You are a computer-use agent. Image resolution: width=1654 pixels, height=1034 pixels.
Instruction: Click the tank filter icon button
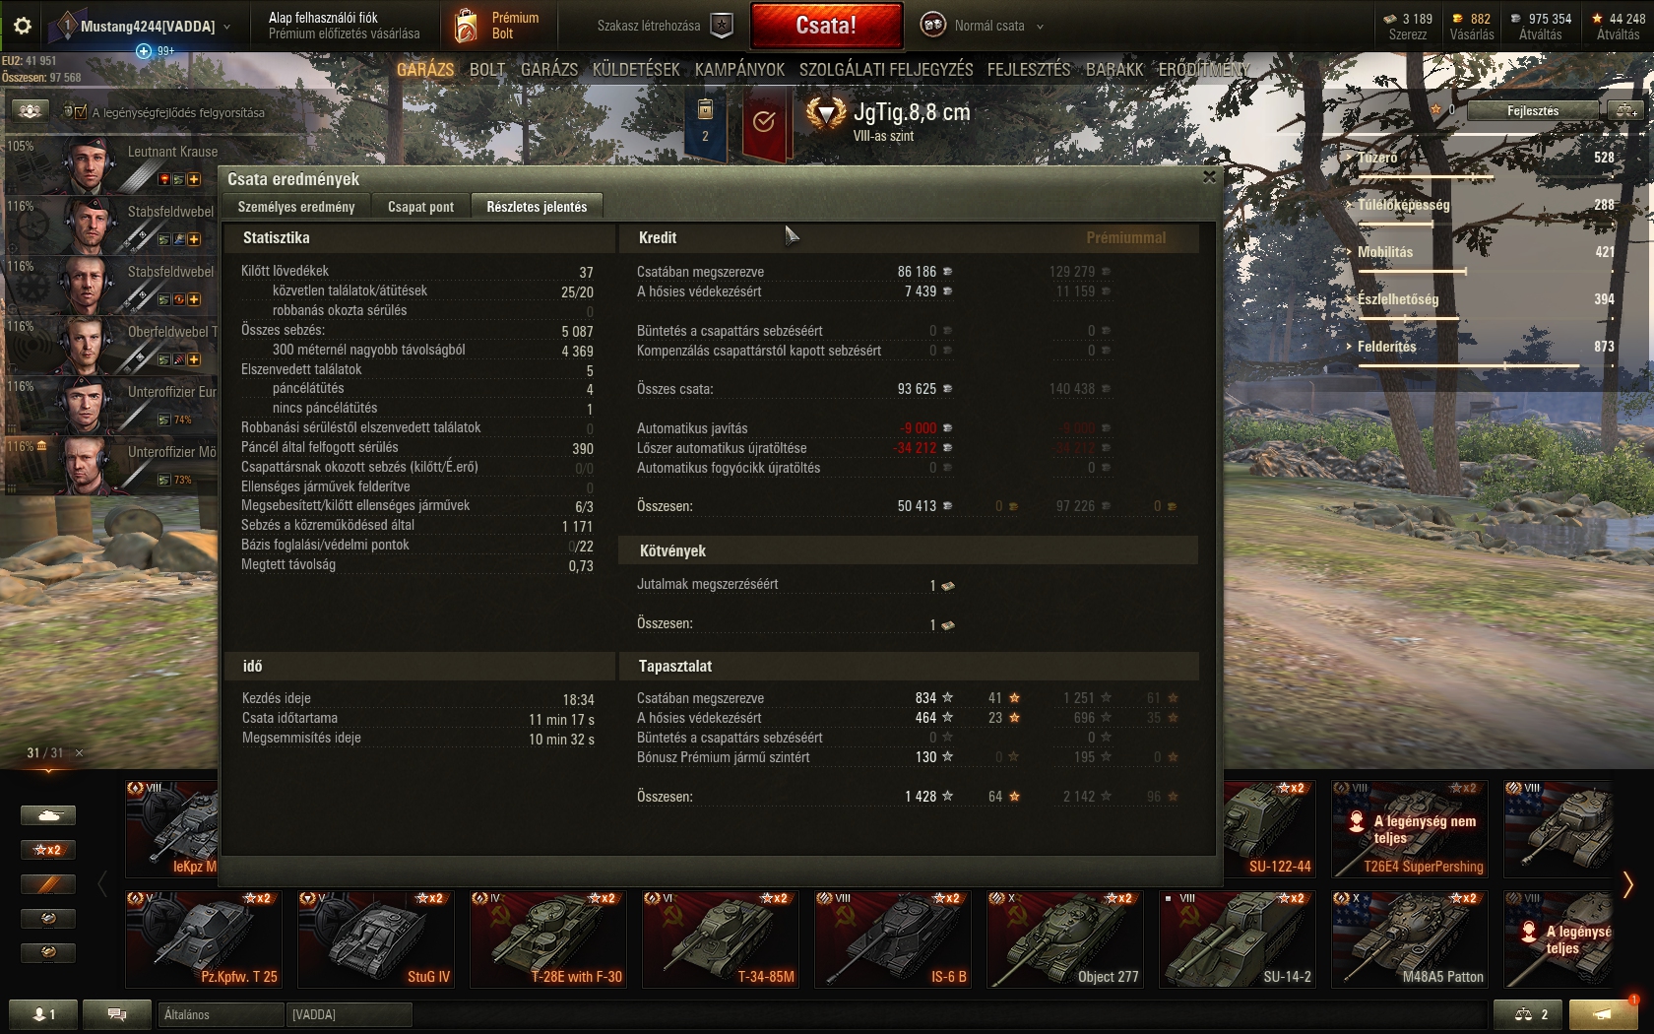(47, 815)
